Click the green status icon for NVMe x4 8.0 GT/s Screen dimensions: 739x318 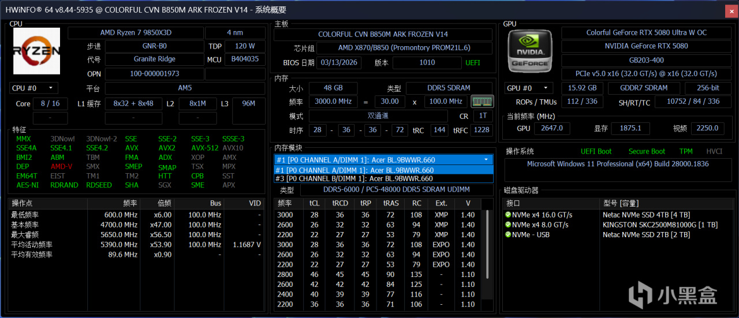[x=507, y=225]
